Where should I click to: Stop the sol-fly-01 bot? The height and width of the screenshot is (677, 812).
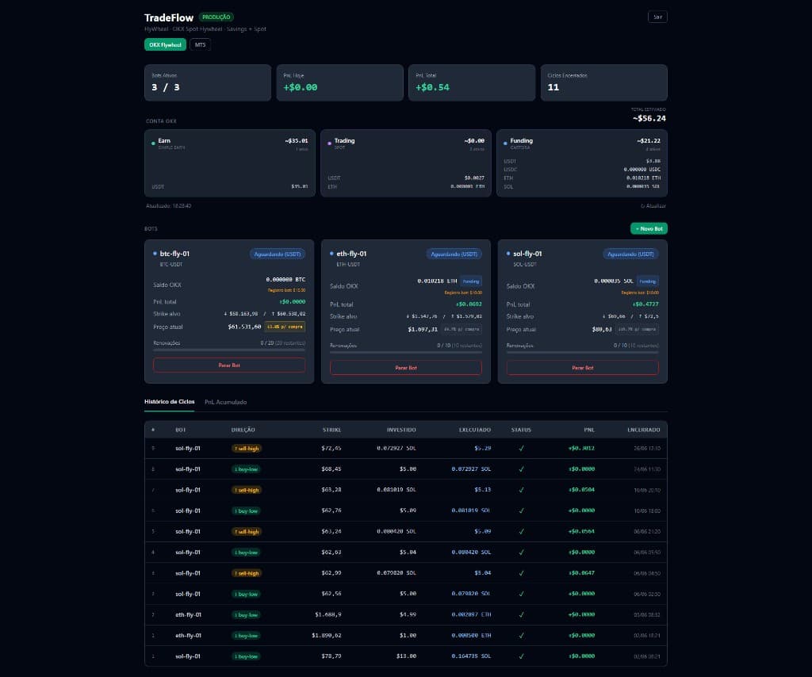click(x=582, y=368)
